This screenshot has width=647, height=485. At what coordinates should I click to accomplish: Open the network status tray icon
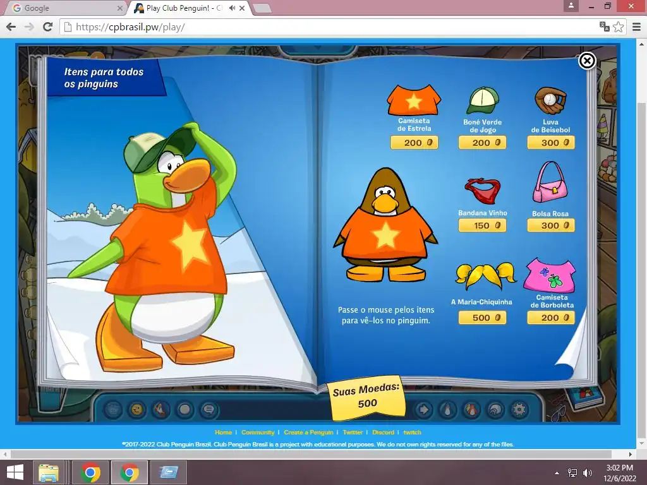click(x=572, y=473)
